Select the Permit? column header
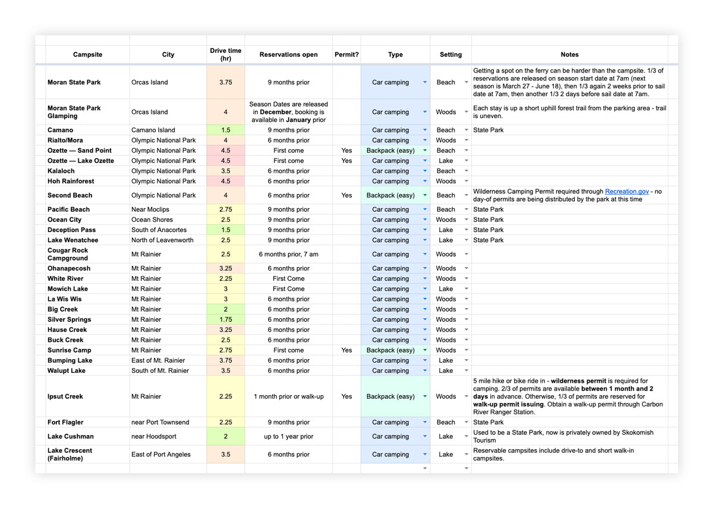The height and width of the screenshot is (508, 713). click(x=346, y=55)
